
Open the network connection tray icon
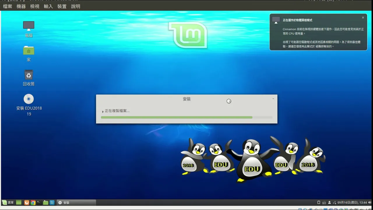(334, 202)
